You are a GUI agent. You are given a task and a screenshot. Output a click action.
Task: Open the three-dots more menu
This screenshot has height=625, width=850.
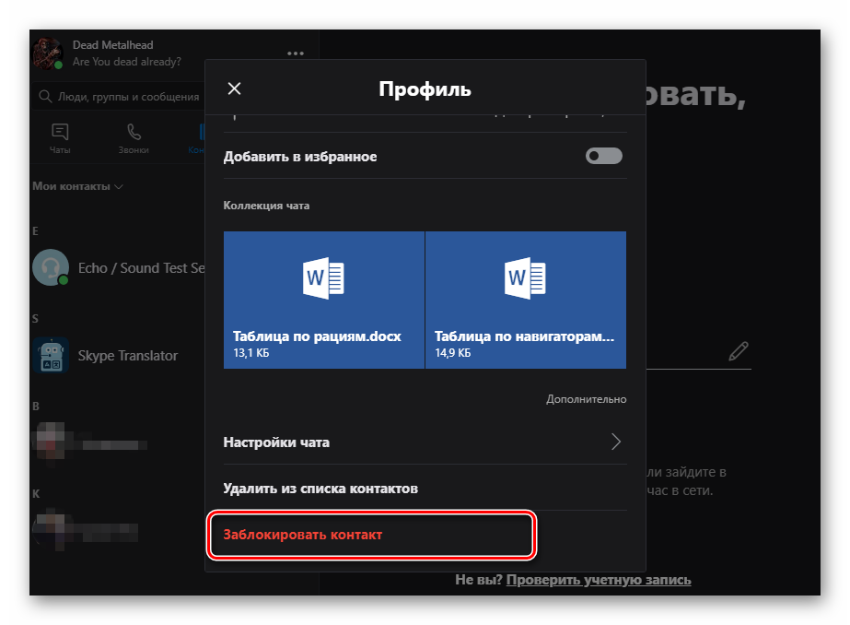(295, 53)
